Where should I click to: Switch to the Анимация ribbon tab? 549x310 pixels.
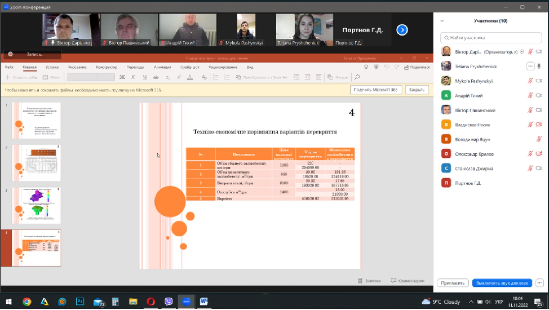tap(162, 67)
